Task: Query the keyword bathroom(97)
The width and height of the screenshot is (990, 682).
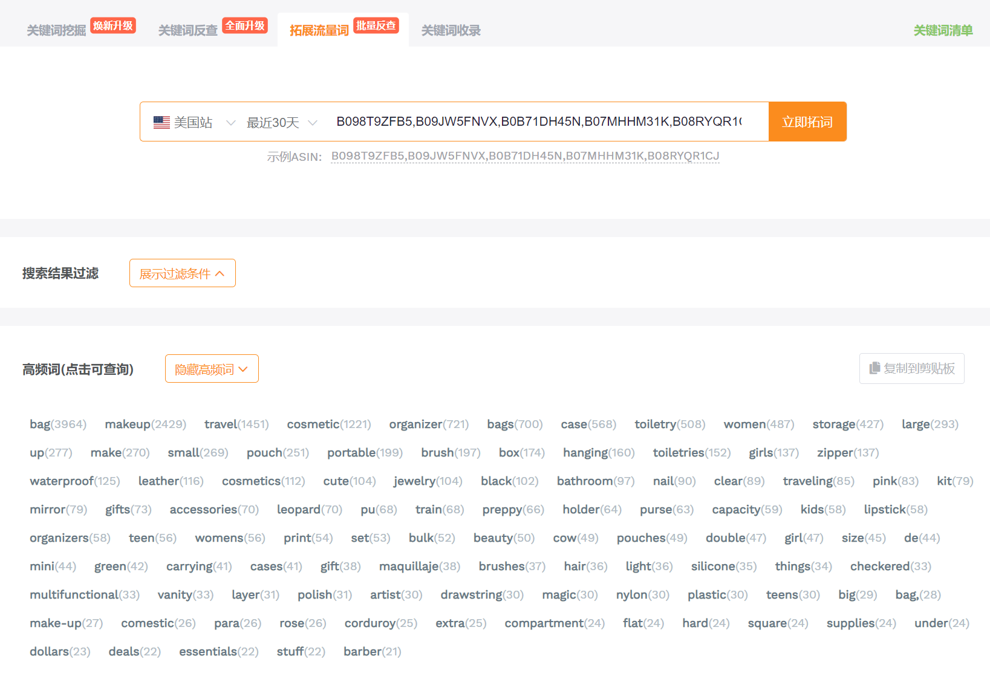Action: click(x=596, y=481)
